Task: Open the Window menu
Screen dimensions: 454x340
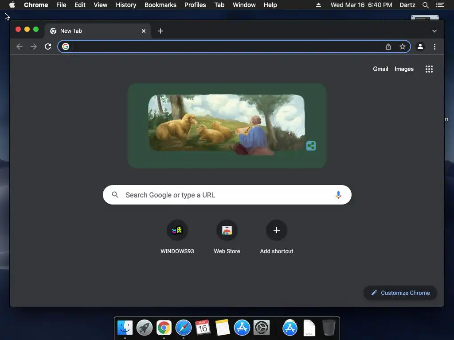Action: click(244, 5)
